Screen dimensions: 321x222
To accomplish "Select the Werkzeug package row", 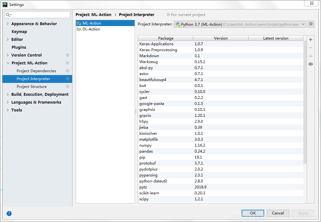I will point(221,62).
